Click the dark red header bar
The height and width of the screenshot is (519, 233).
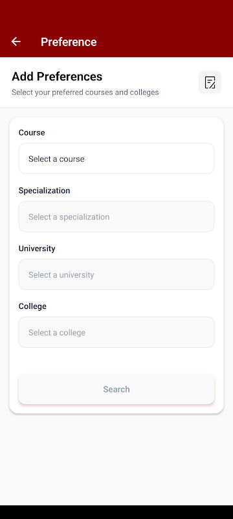point(116,29)
